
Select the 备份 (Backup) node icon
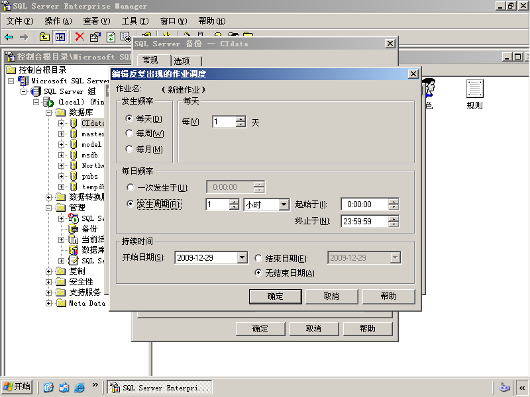tap(74, 229)
